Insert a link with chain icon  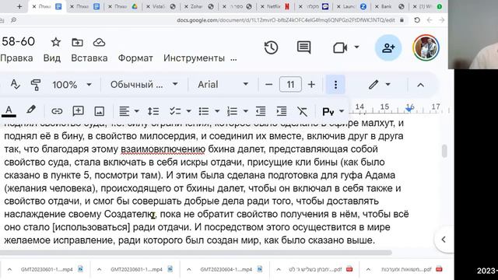57,111
